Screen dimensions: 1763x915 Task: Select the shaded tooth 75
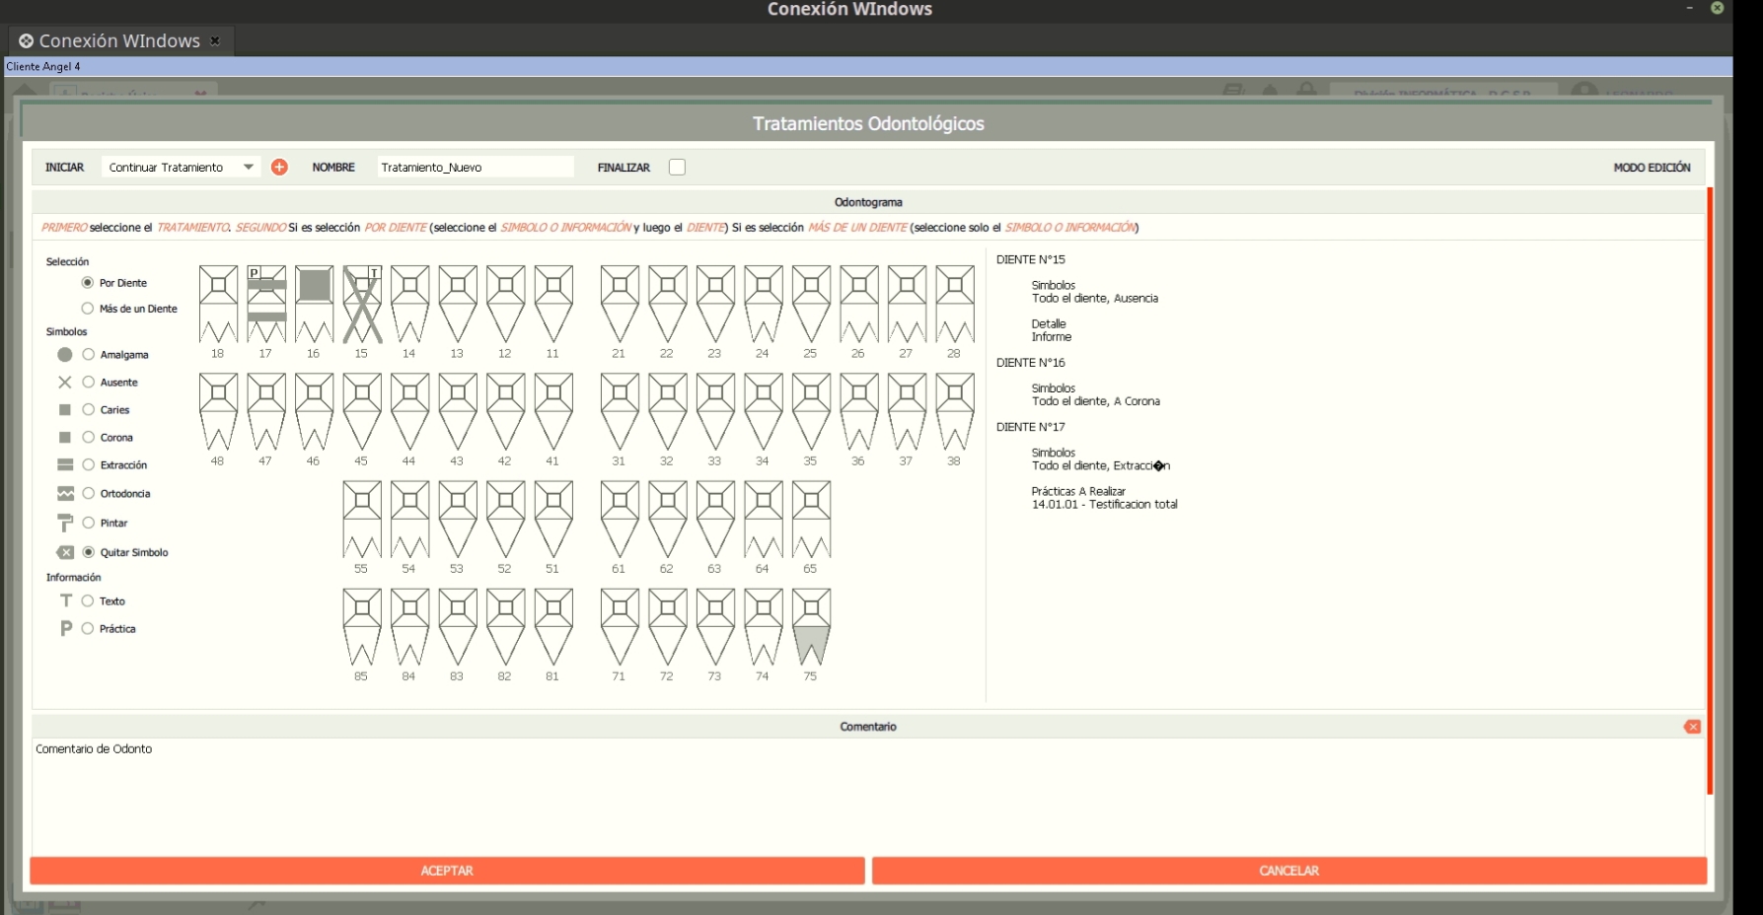pyautogui.click(x=811, y=627)
